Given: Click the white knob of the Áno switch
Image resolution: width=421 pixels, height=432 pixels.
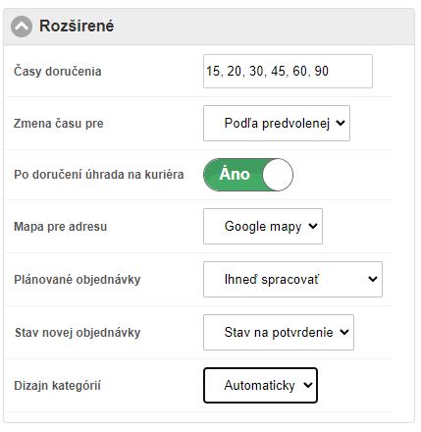Looking at the screenshot, I should [278, 175].
